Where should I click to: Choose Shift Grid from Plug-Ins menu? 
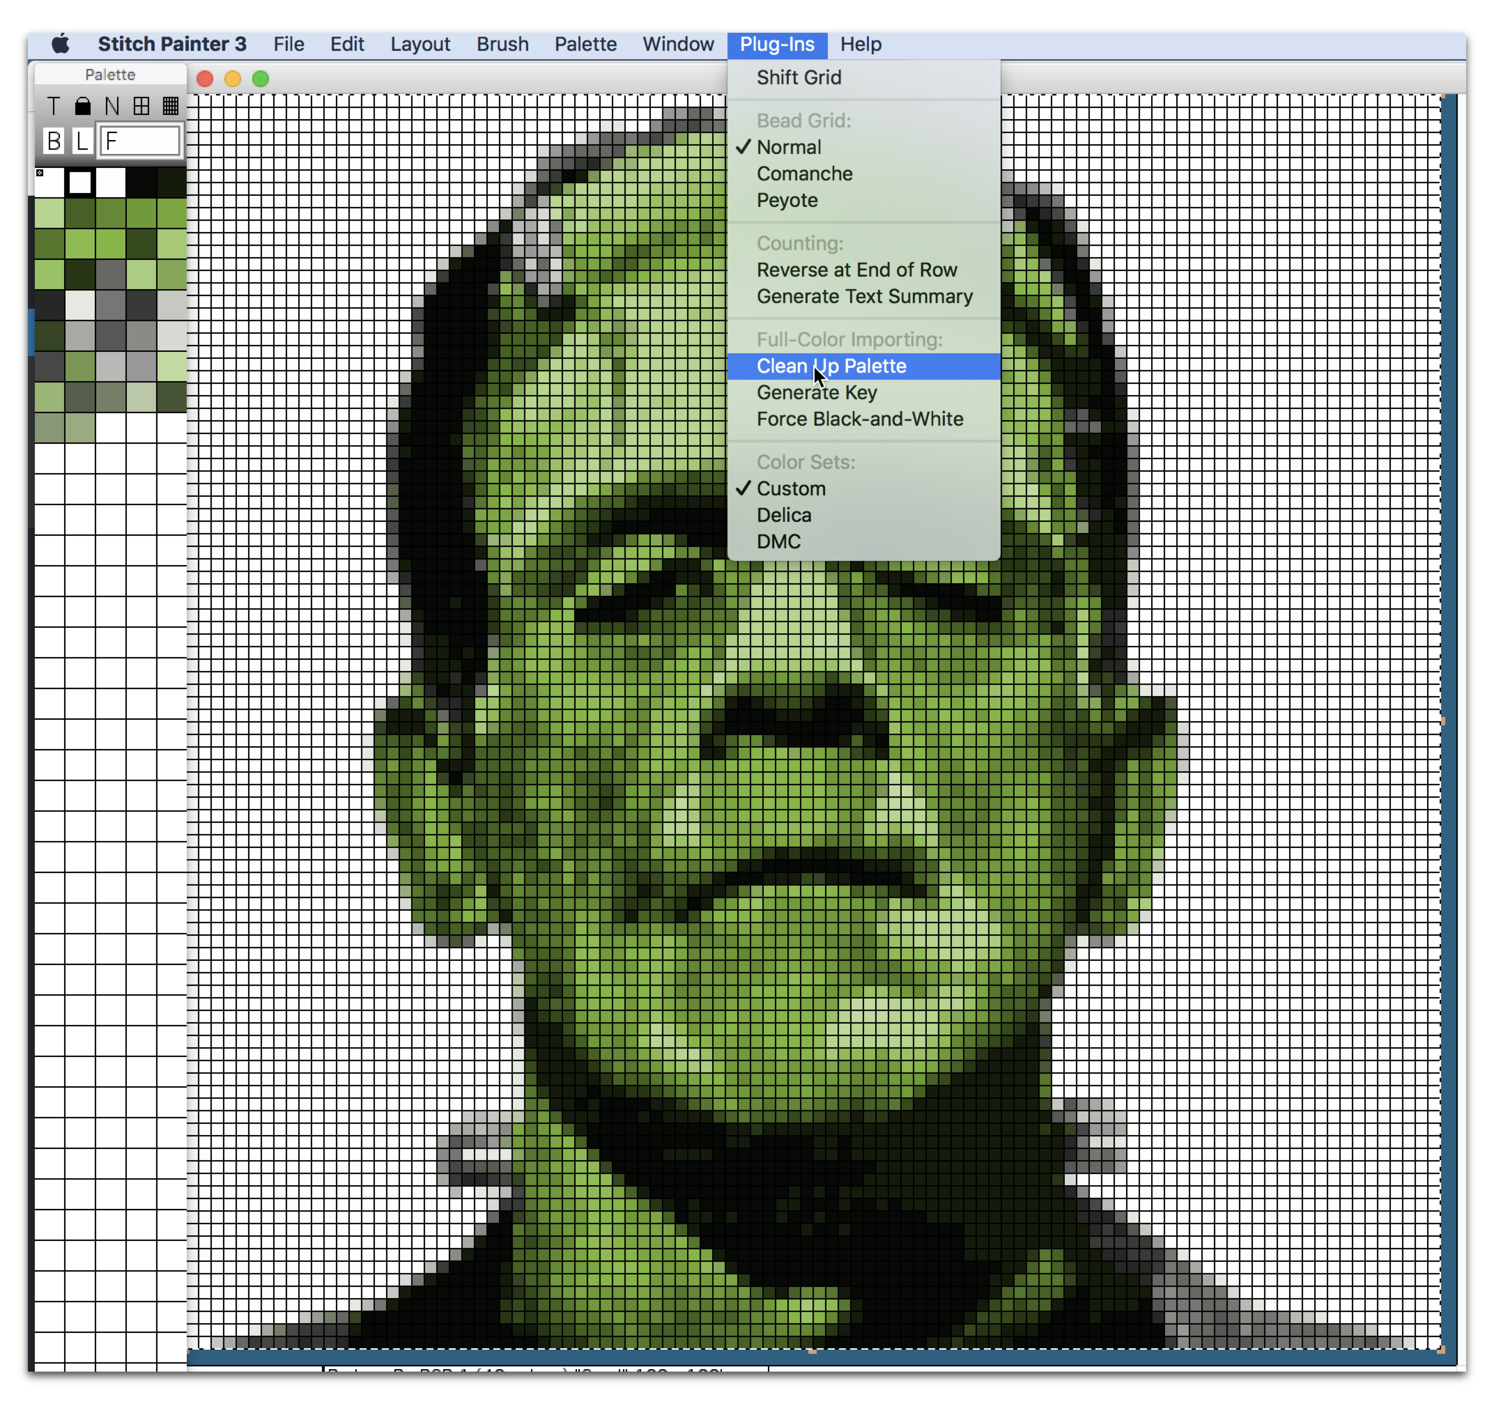click(864, 77)
